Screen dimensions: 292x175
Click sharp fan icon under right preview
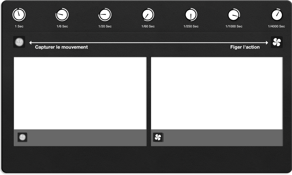pos(158,137)
